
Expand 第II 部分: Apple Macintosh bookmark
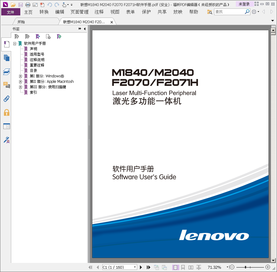[x=21, y=82]
